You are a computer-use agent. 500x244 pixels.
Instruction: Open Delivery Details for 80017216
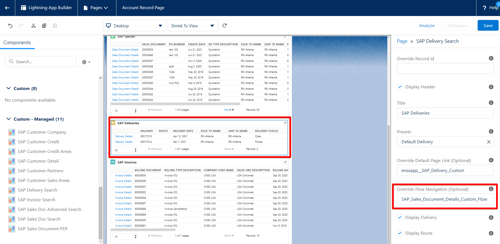click(x=124, y=136)
